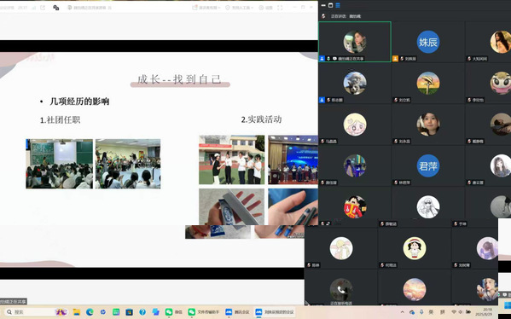Expand the tools dropdown next to settings
This screenshot has height=319, width=511.
239,8
